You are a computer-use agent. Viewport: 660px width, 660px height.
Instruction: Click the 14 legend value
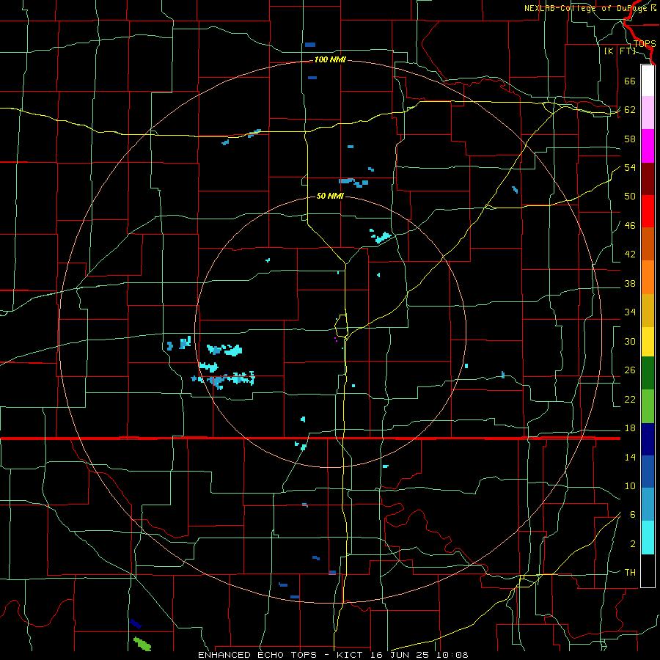630,458
